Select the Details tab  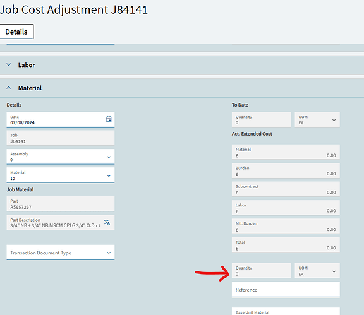[x=16, y=32]
